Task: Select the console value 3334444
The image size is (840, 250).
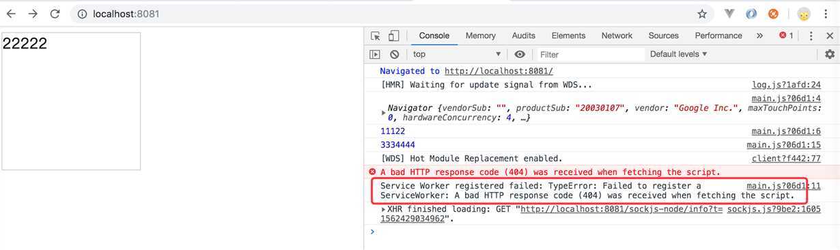Action: tap(397, 145)
